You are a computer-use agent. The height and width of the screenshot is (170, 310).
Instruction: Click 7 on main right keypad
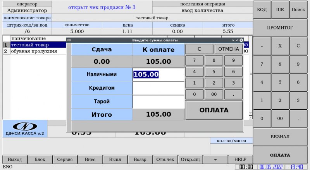click(x=262, y=64)
